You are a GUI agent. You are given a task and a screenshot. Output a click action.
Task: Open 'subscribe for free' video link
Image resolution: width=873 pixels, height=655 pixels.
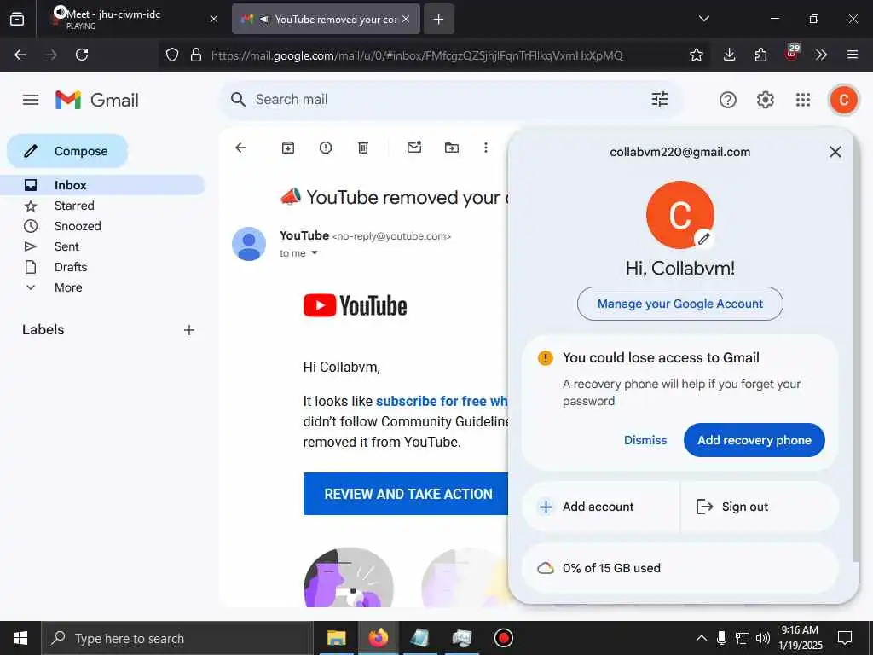[442, 401]
